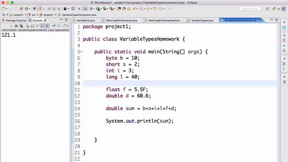
Task: Click 'System.out.println(sum);' statement
Action: click(x=139, y=121)
